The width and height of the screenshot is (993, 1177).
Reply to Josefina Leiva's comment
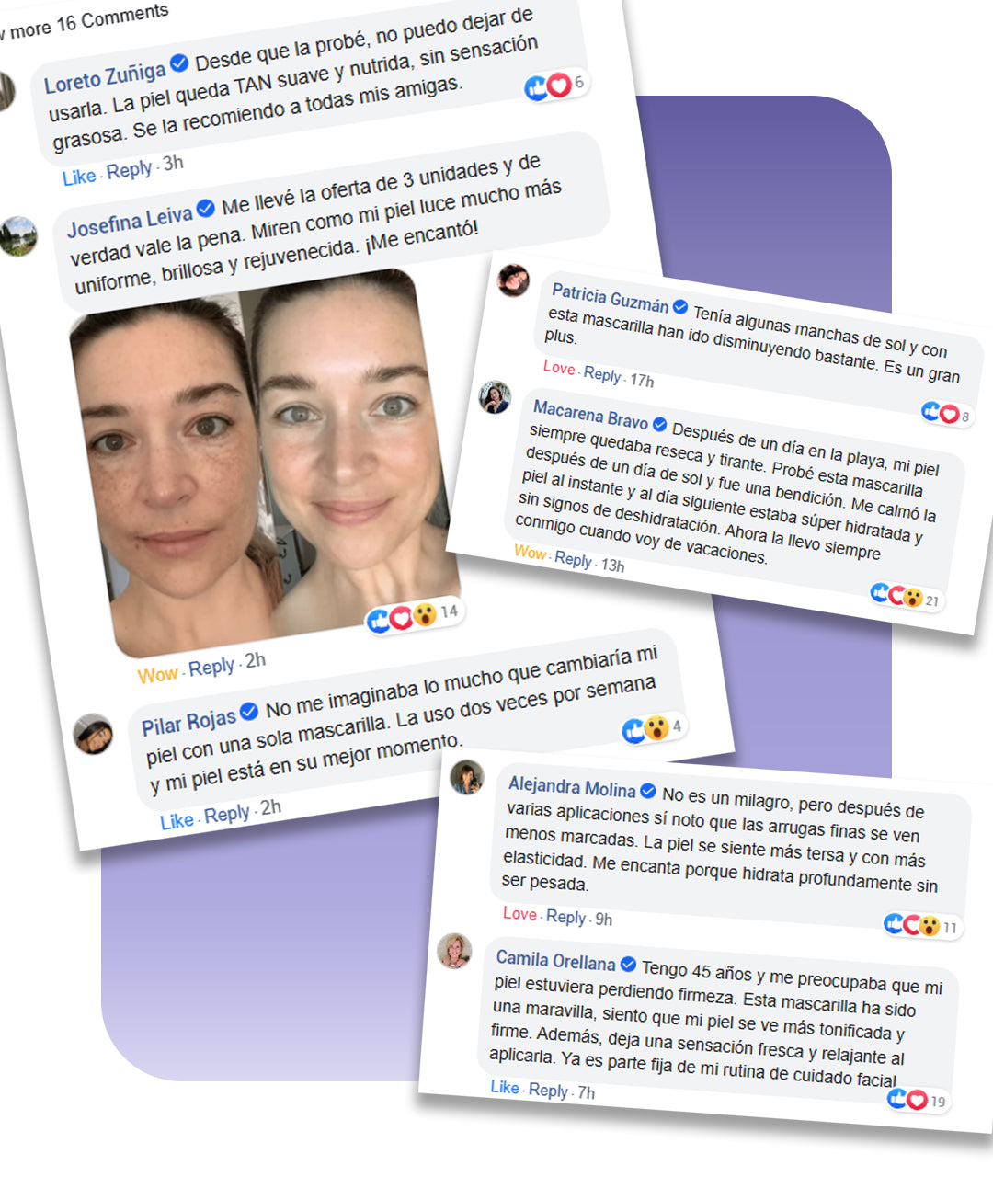[211, 667]
